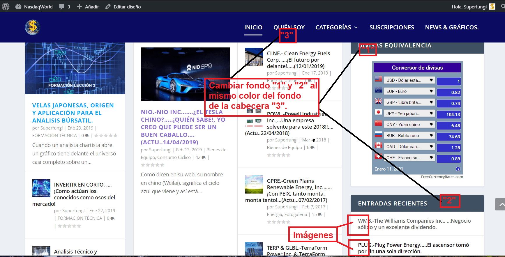The image size is (505, 257).
Task: Click the converter info icon
Action: [458, 169]
